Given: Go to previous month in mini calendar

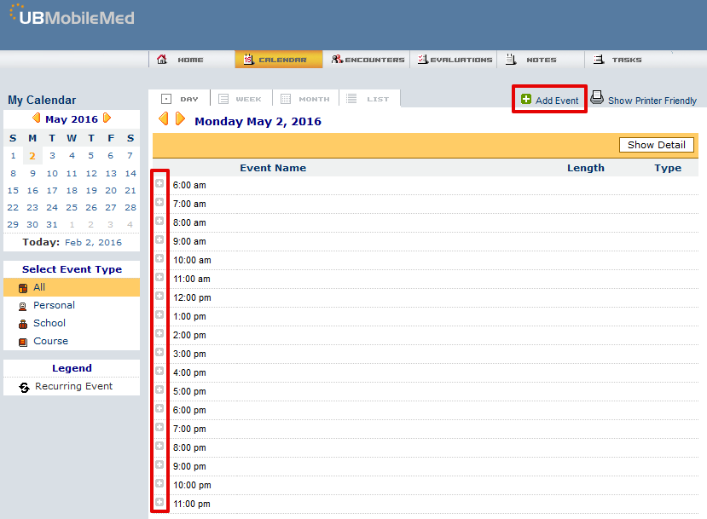Looking at the screenshot, I should (x=36, y=118).
